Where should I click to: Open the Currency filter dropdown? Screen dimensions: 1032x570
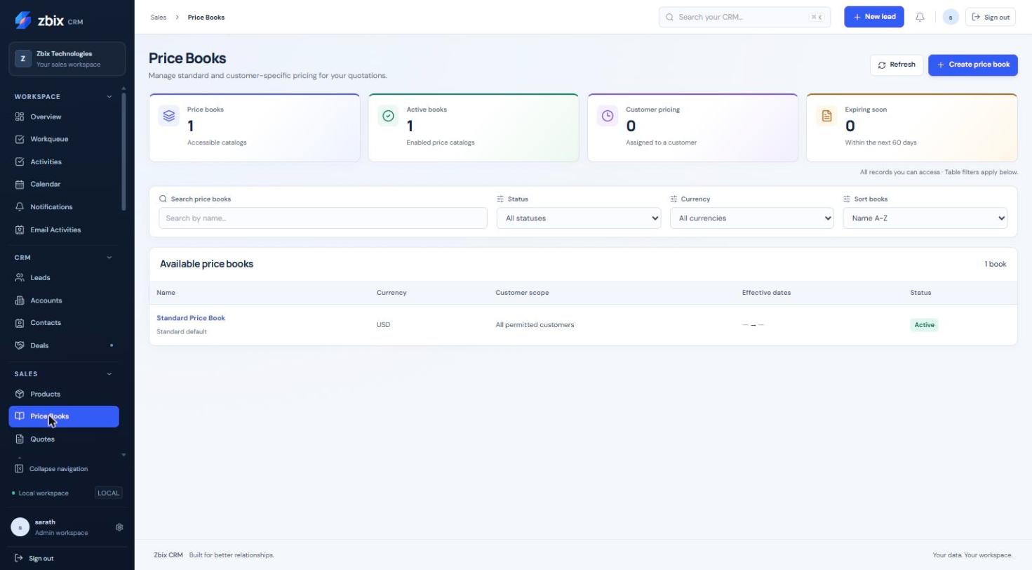click(x=751, y=218)
